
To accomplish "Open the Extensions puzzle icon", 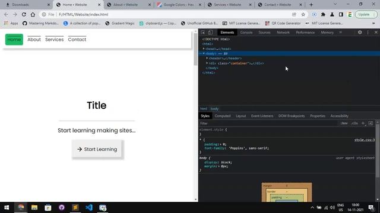I will point(323,14).
